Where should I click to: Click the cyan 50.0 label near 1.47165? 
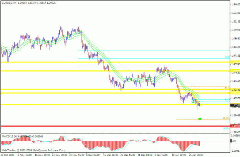pyautogui.click(x=227, y=57)
